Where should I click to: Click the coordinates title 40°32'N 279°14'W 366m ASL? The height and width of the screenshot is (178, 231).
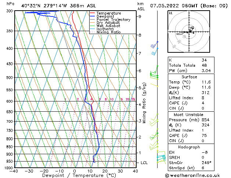pyautogui.click(x=58, y=6)
